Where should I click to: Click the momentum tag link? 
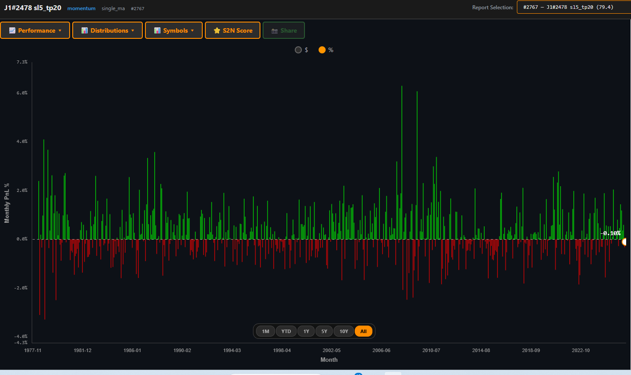[82, 8]
